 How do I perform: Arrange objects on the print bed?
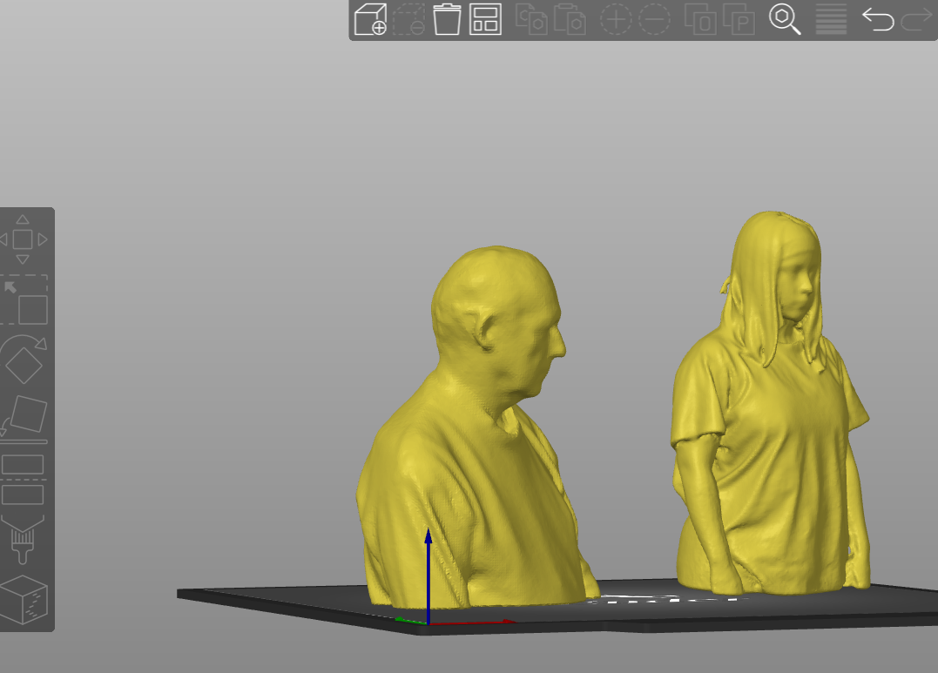(x=485, y=19)
